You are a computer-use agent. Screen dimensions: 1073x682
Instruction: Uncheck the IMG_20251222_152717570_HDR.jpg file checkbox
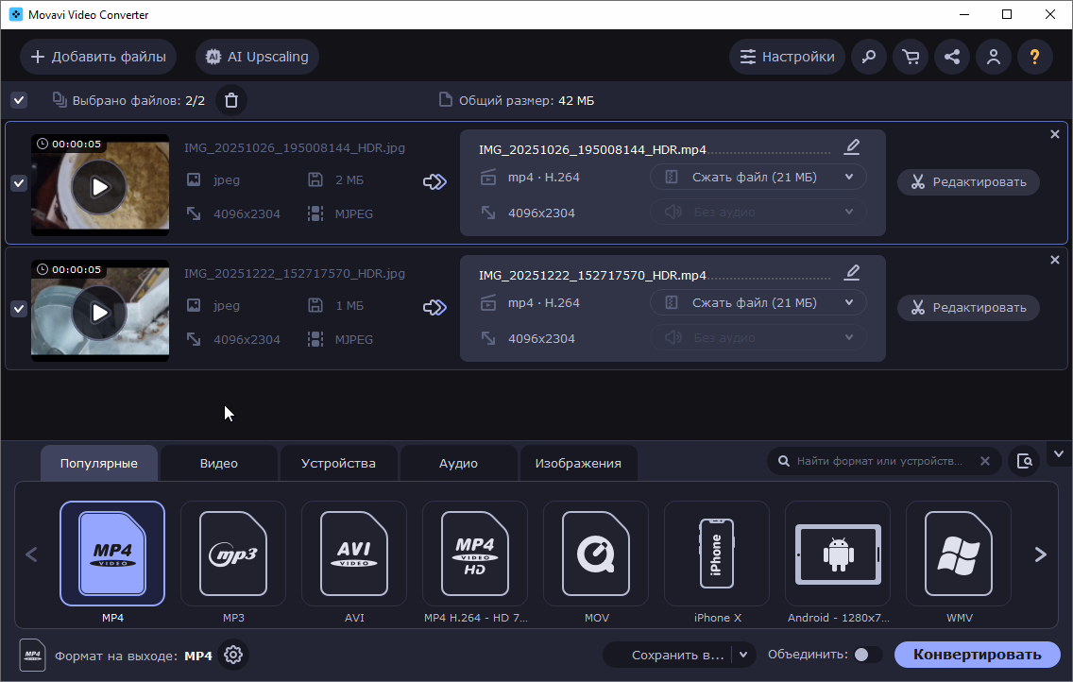pos(19,309)
